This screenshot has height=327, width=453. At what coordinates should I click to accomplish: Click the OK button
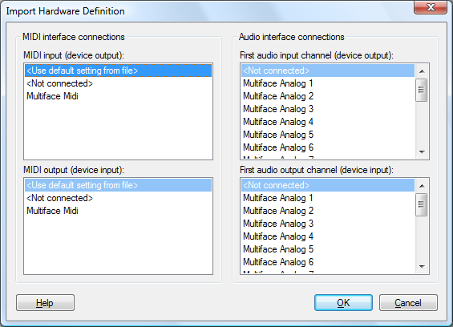pos(343,303)
